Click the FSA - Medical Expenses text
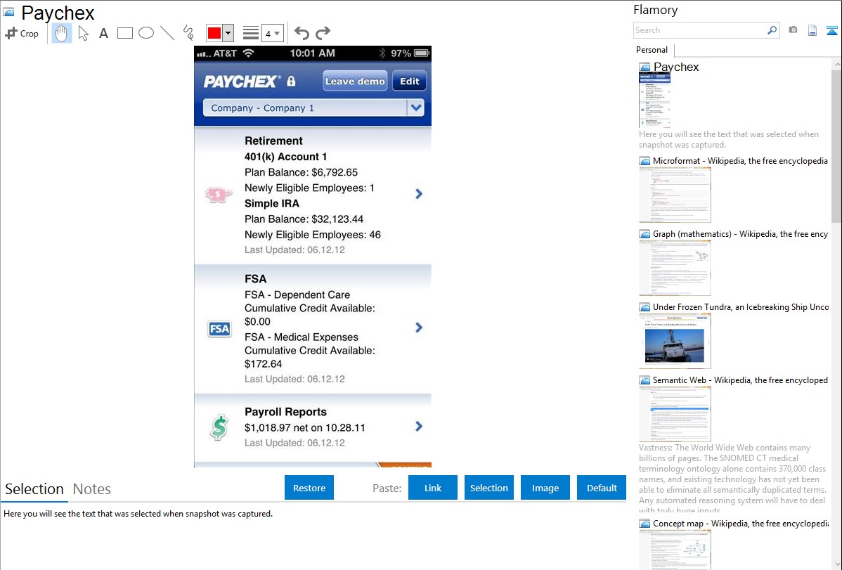This screenshot has height=570, width=842. pos(302,337)
